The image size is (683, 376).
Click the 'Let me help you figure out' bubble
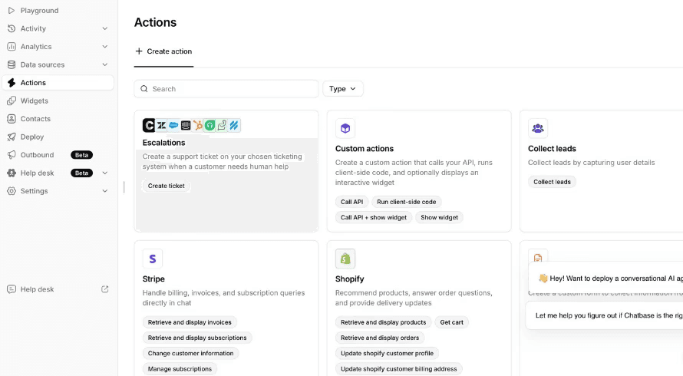(604, 315)
